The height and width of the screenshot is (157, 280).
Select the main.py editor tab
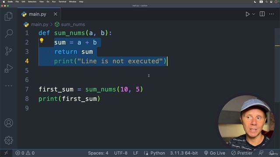39,14
